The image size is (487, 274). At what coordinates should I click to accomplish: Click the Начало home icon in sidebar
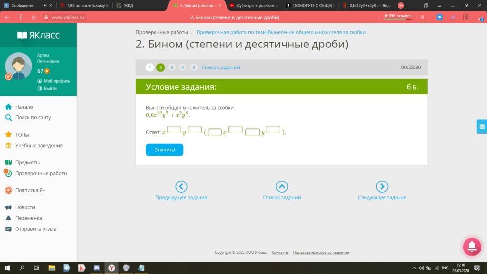point(8,107)
